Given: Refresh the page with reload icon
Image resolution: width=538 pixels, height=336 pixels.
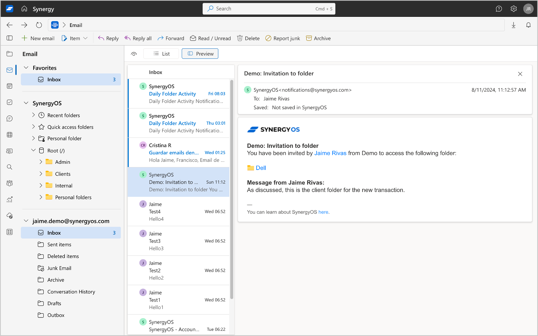Looking at the screenshot, I should (x=39, y=25).
